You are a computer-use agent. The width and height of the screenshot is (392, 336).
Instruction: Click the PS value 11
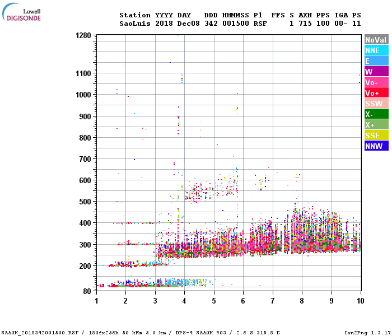[357, 24]
